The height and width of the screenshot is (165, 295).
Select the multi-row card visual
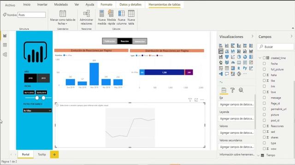click(x=245, y=62)
